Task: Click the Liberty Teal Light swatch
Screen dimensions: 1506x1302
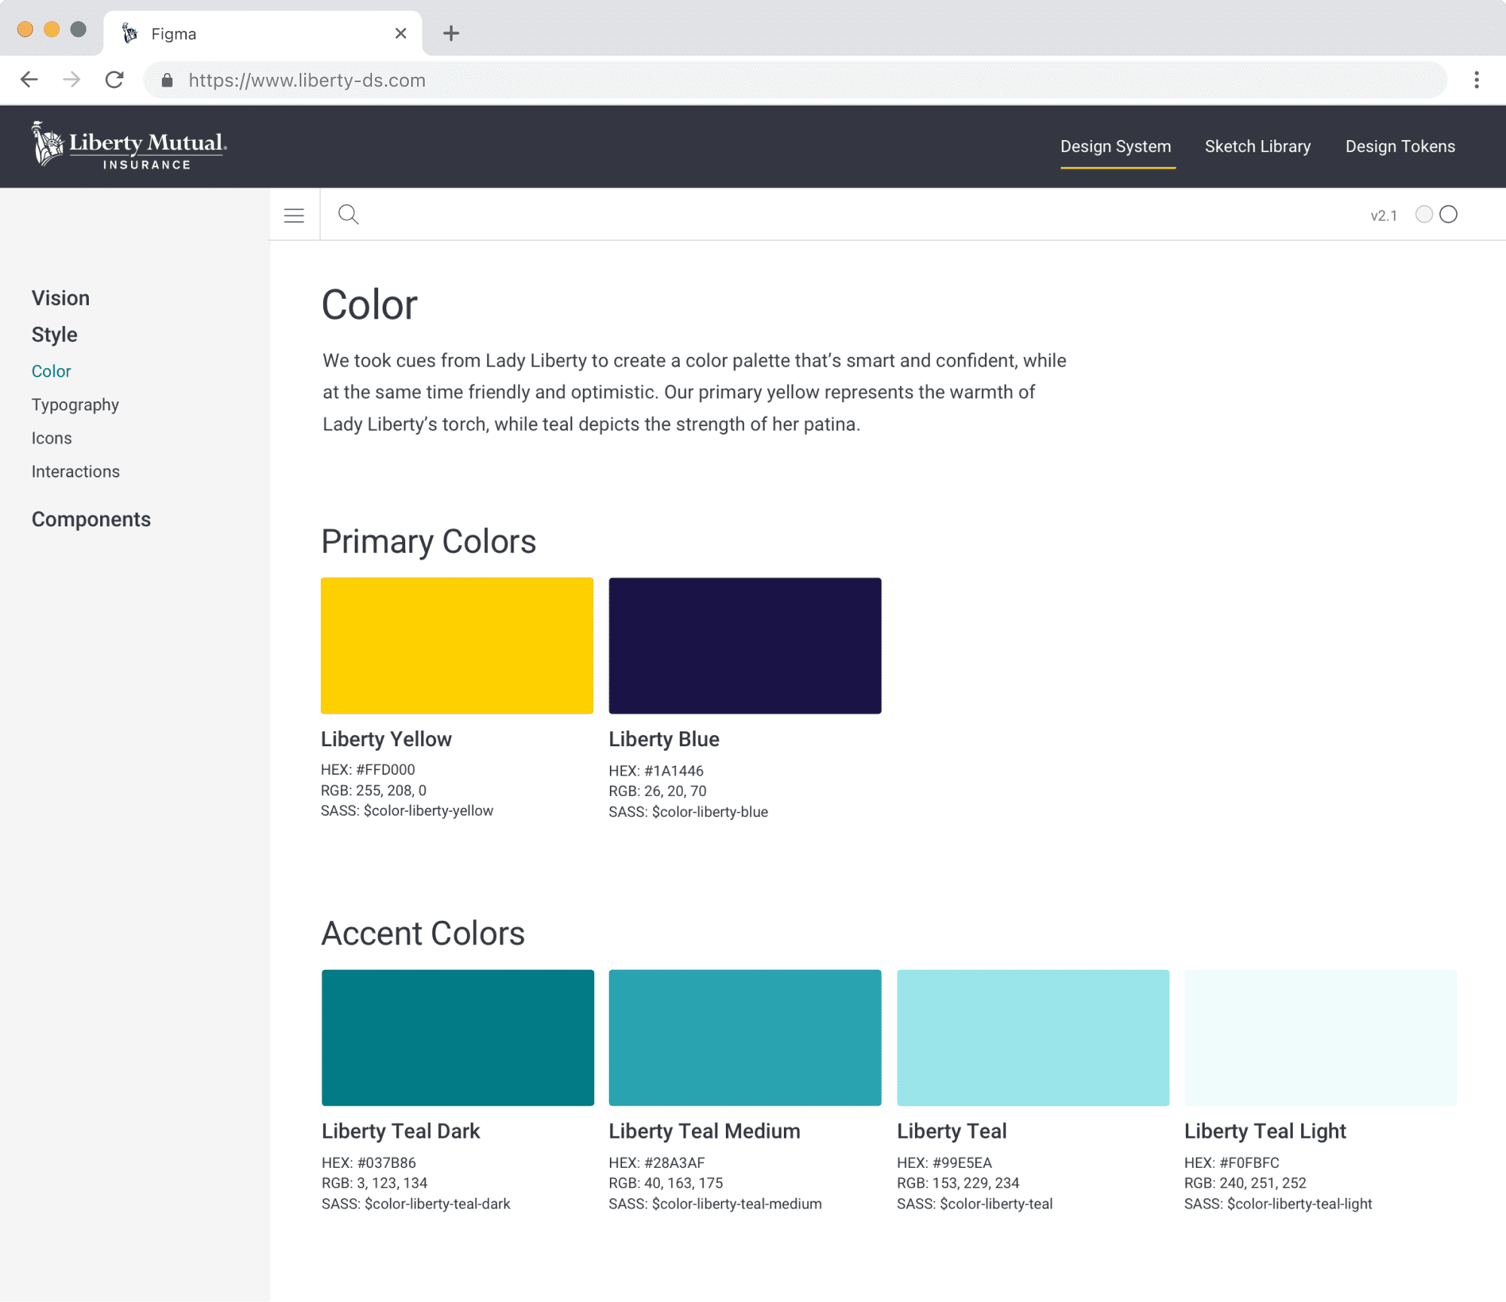Action: 1320,1038
